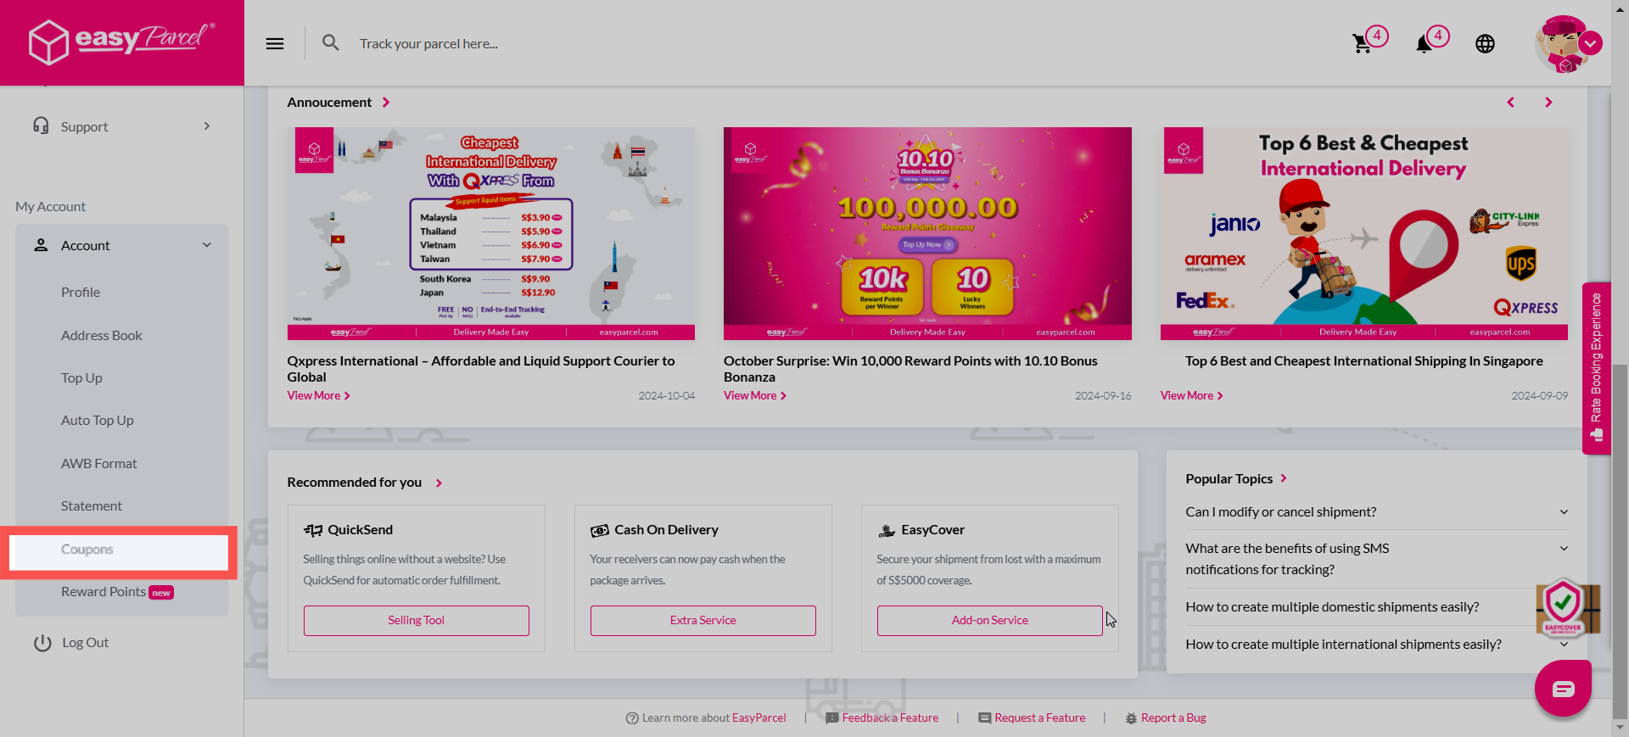
Task: Open the 10.10 Bonus Bonanza banner
Action: click(x=927, y=233)
